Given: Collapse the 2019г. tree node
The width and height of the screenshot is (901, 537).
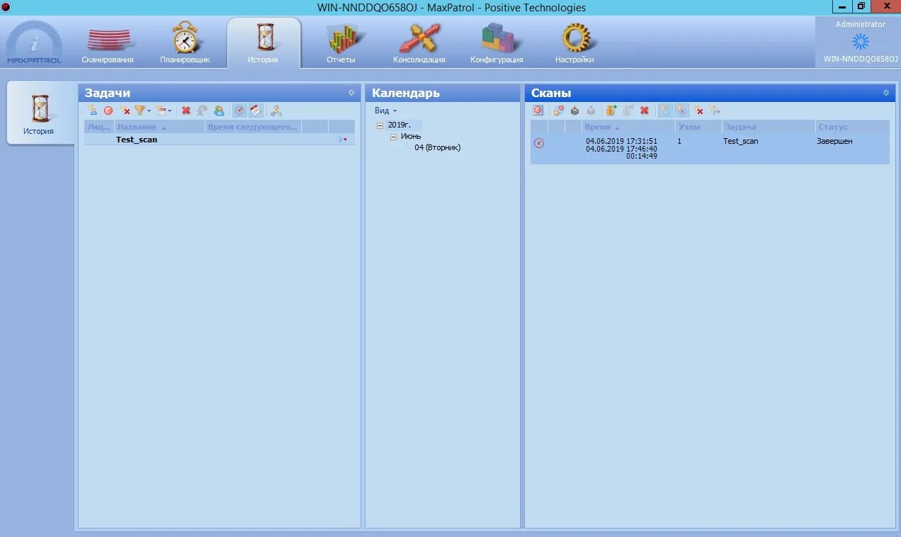Looking at the screenshot, I should [x=380, y=125].
